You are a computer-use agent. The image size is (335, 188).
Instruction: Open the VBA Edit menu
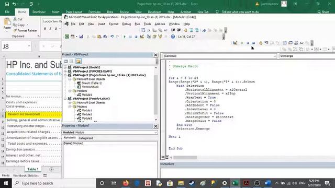coord(82,24)
